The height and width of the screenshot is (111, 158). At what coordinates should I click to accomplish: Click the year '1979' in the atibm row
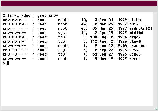(122, 20)
